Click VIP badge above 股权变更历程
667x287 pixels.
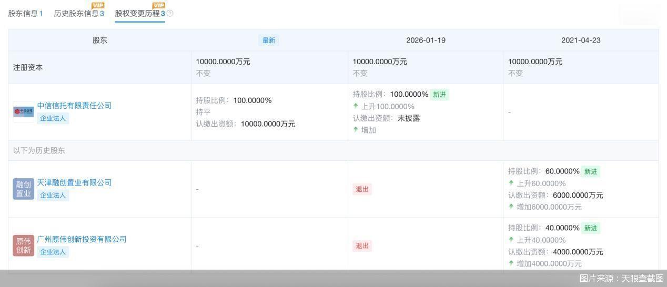(x=159, y=5)
